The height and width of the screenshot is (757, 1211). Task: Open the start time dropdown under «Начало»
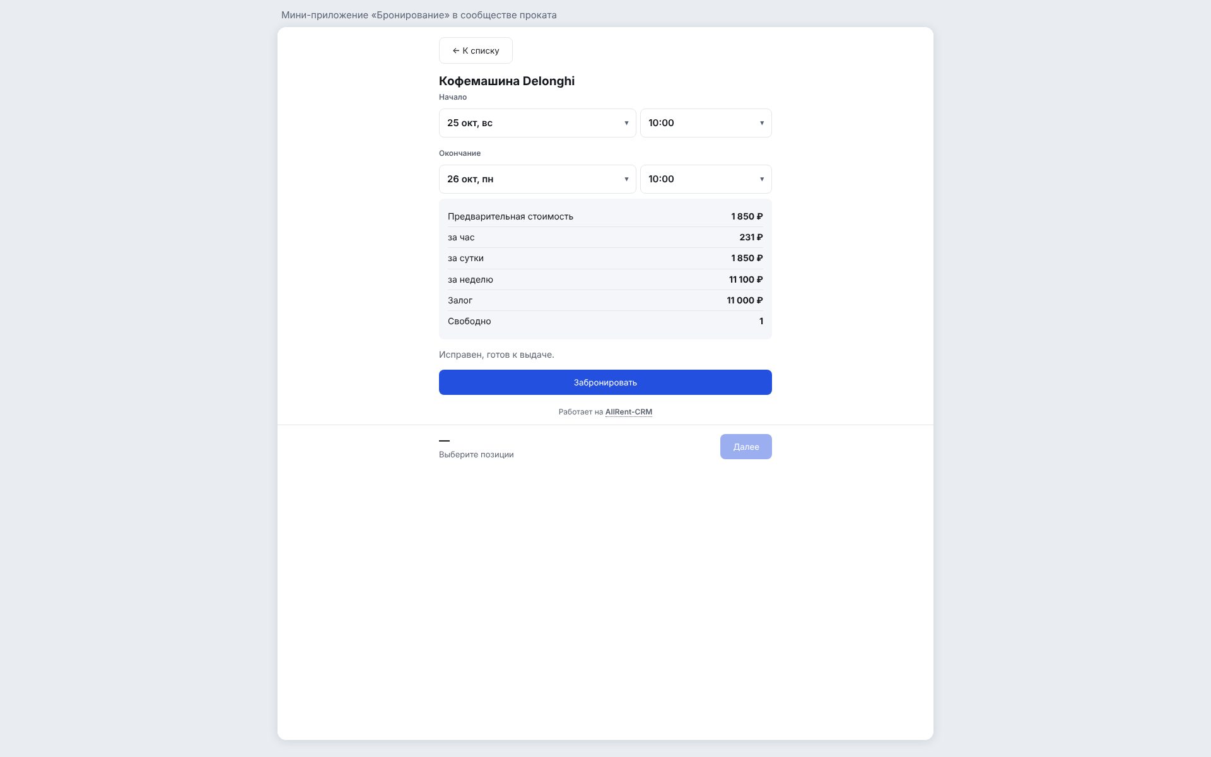coord(706,123)
